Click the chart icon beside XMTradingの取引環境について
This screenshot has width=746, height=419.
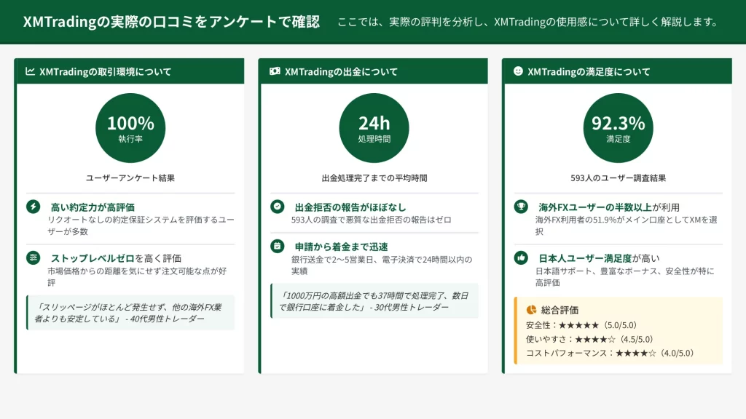point(30,71)
